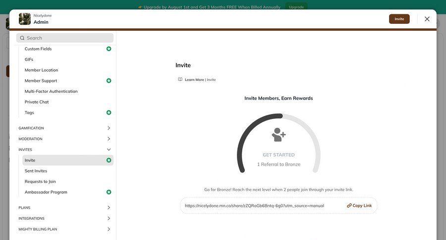This screenshot has height=240, width=446.
Task: Select Private Chat in sidebar
Action: (x=37, y=102)
